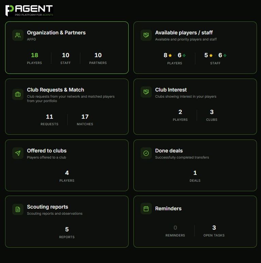
Task: Open the 3 Clubs interest count
Action: click(x=212, y=115)
